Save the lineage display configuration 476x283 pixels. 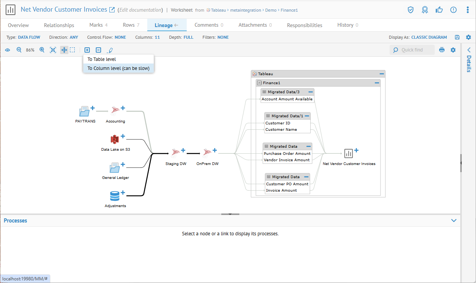tap(457, 37)
